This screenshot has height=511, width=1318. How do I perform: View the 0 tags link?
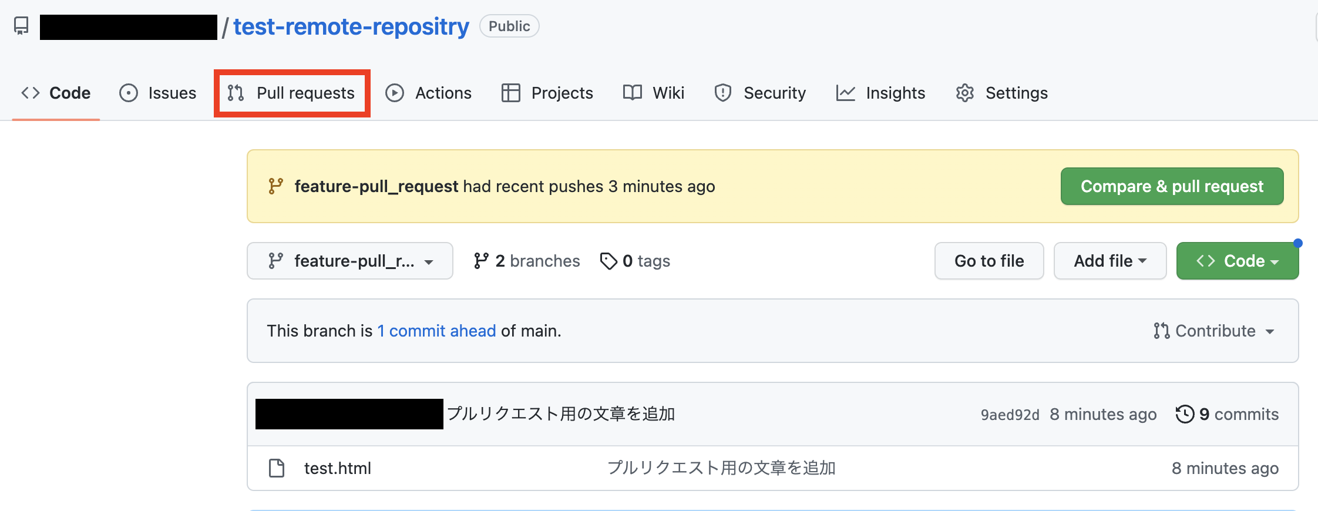pyautogui.click(x=635, y=261)
